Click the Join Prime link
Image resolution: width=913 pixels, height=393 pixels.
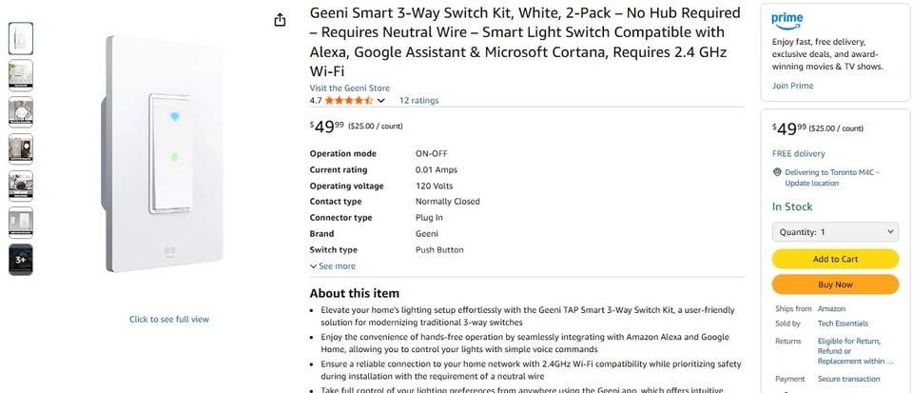[792, 86]
